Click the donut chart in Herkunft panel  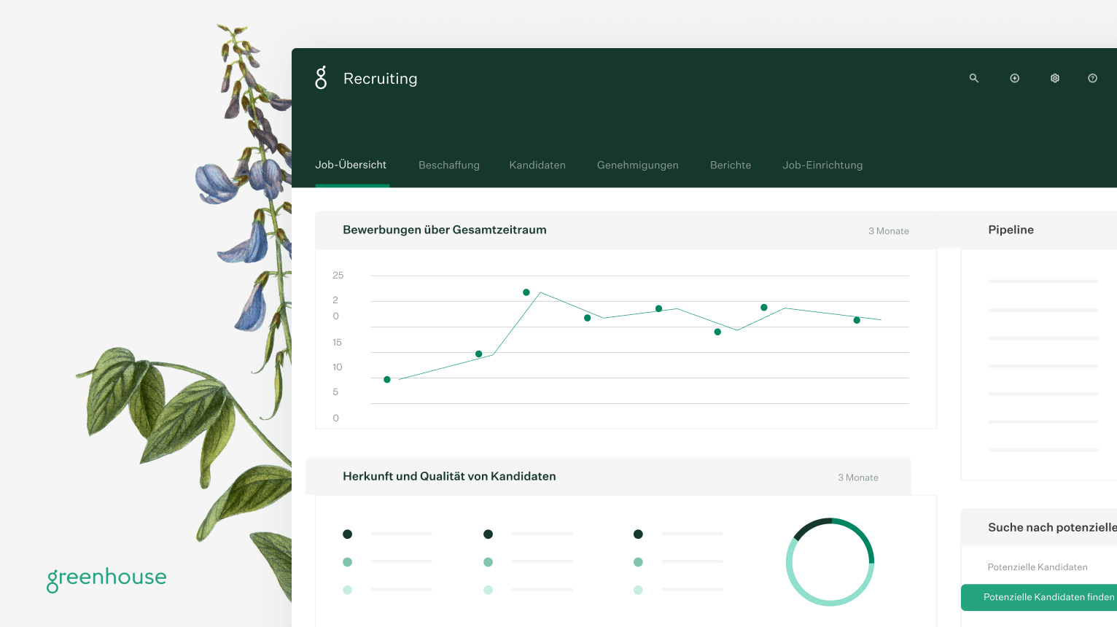830,561
